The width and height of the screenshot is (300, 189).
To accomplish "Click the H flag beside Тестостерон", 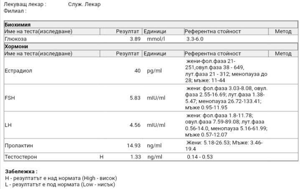I will (101, 157).
